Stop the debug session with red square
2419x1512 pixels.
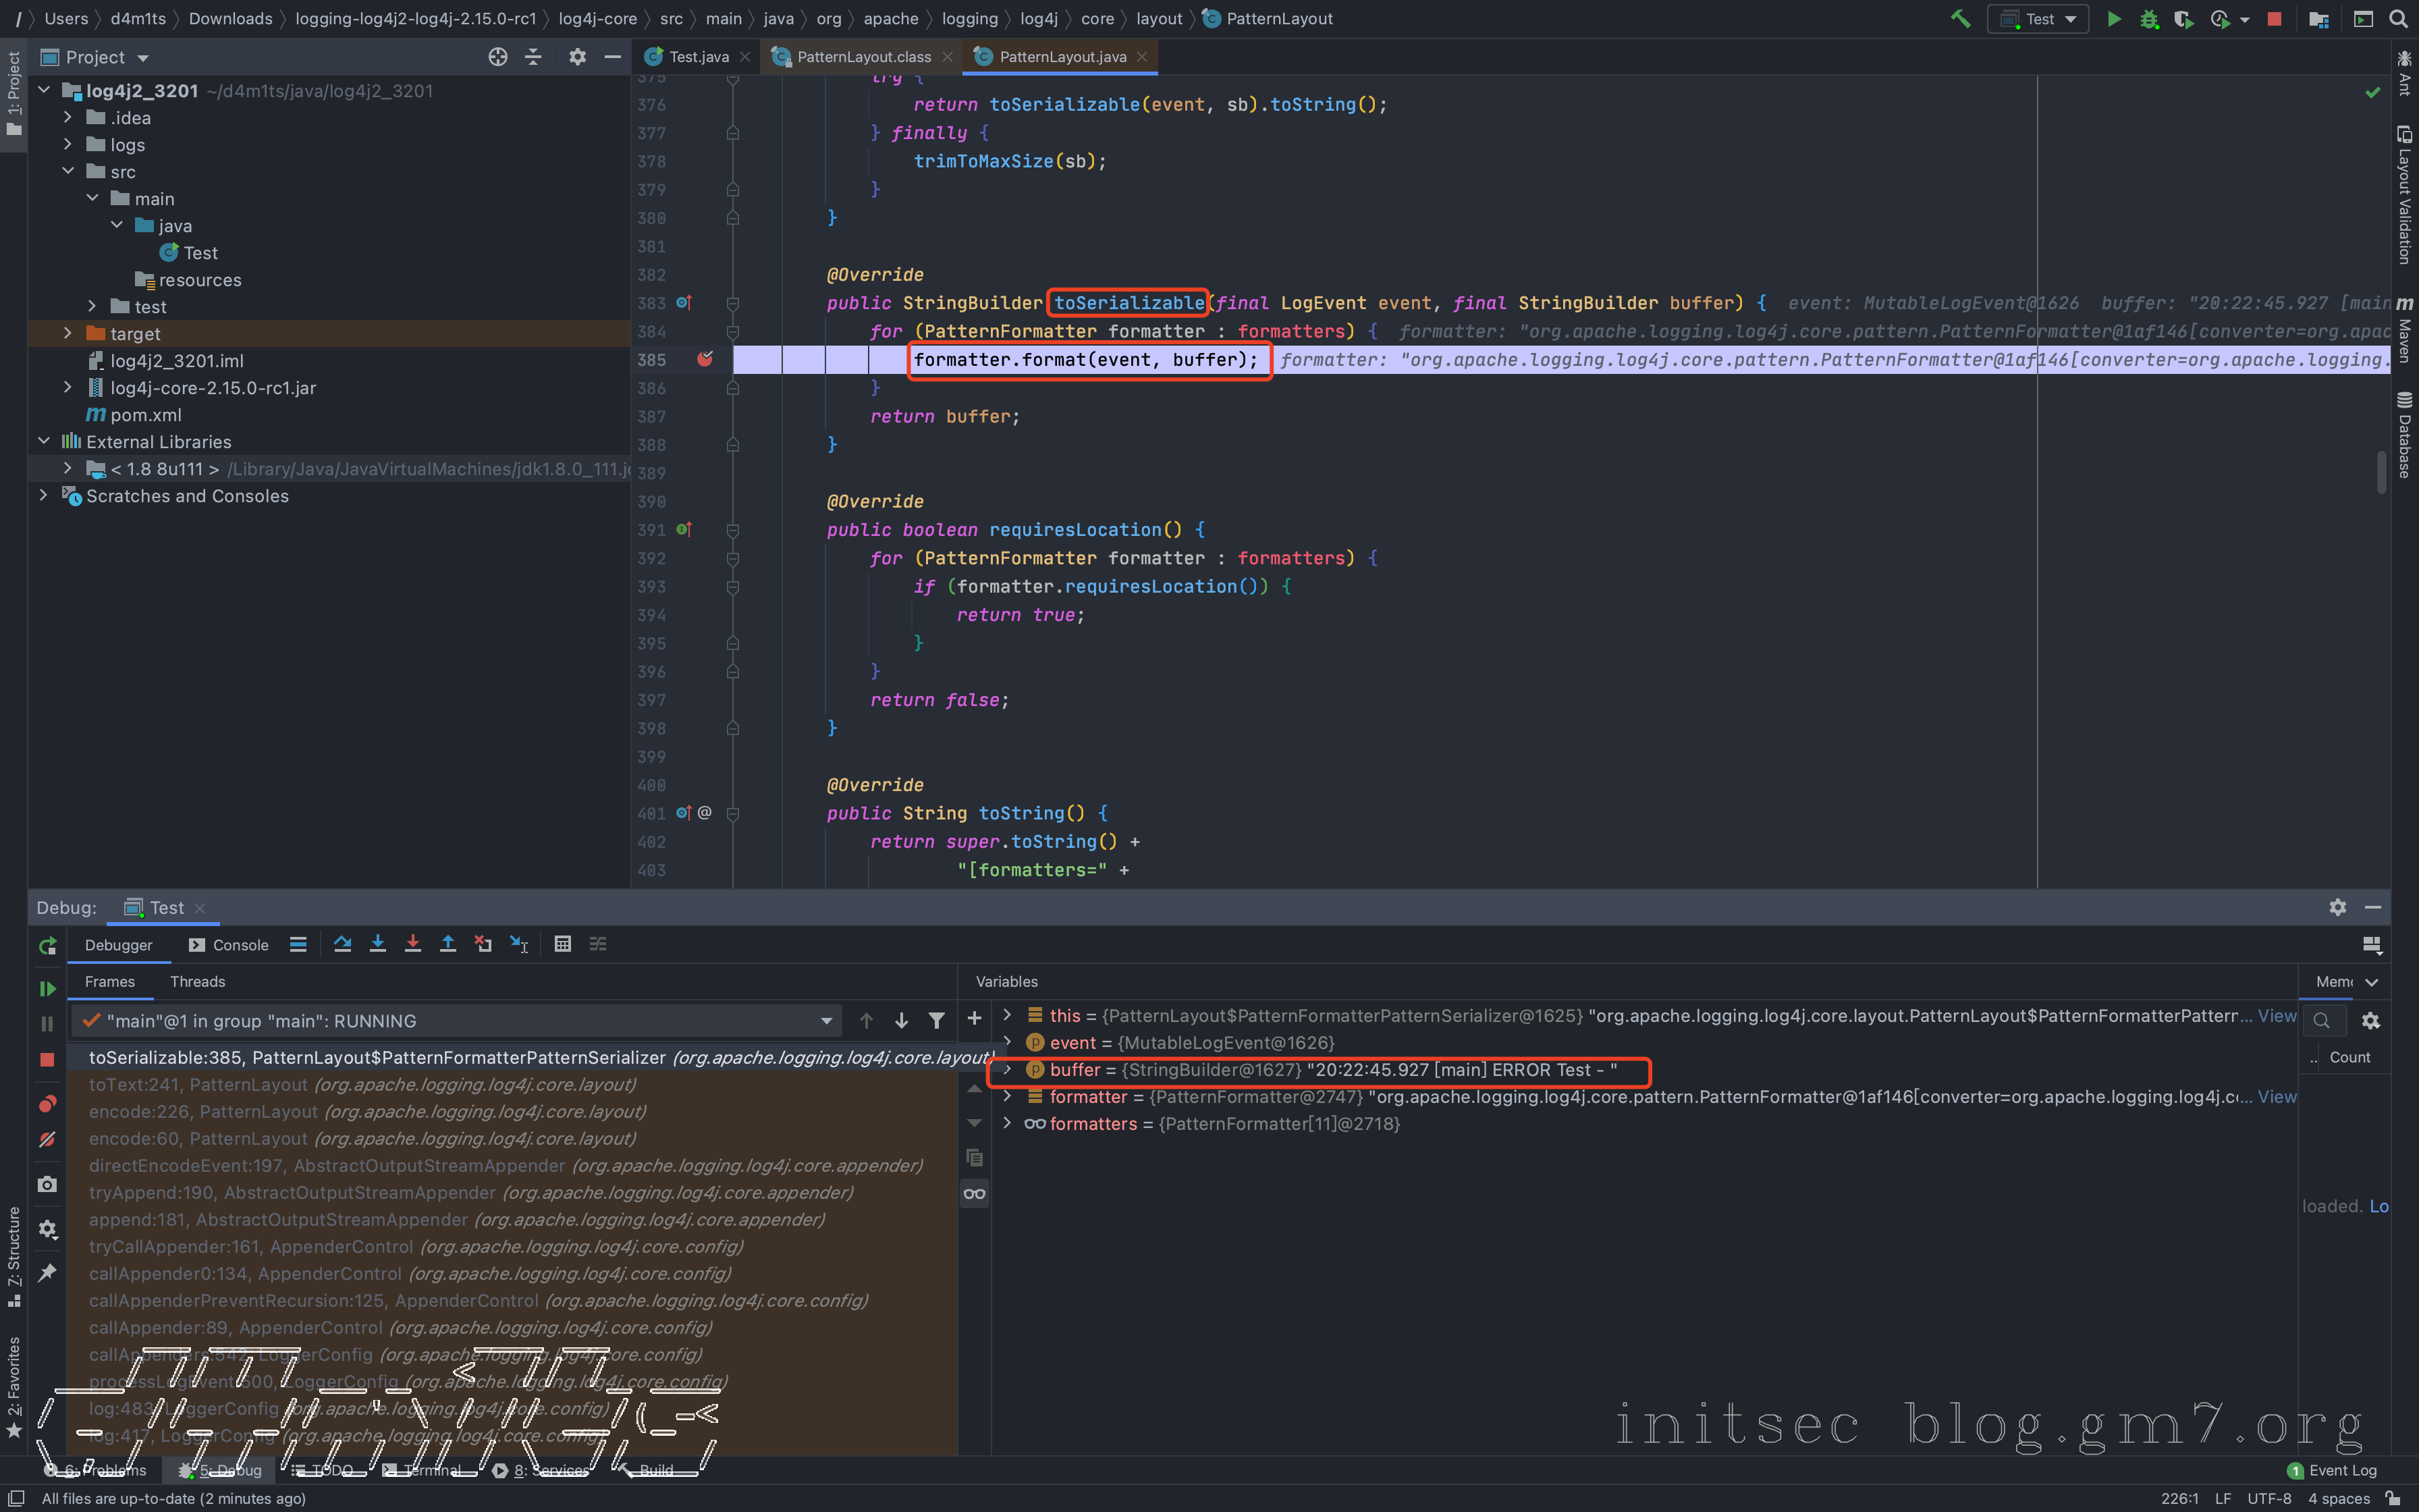click(x=47, y=1059)
